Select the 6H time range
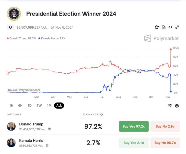Image resolution: width=186 pixels, height=154 pixels. 20,105
